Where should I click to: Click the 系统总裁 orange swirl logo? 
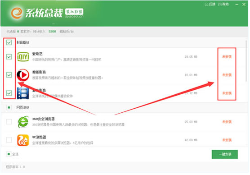tap(17, 13)
